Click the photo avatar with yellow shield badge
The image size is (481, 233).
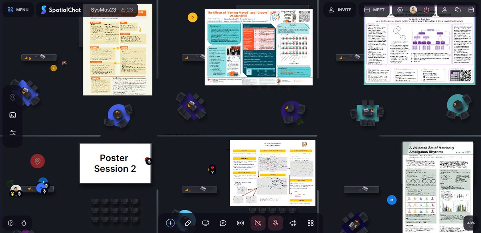point(15,189)
